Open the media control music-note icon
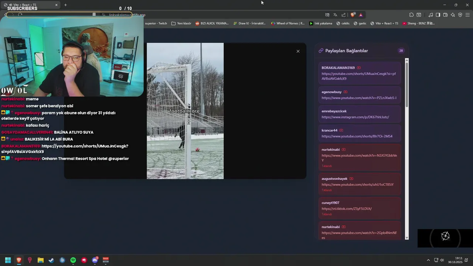The image size is (473, 266). pyautogui.click(x=431, y=15)
